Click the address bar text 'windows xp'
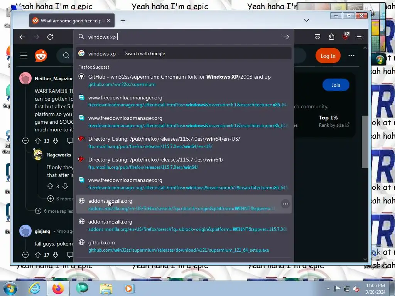The height and width of the screenshot is (296, 395). coord(102,37)
